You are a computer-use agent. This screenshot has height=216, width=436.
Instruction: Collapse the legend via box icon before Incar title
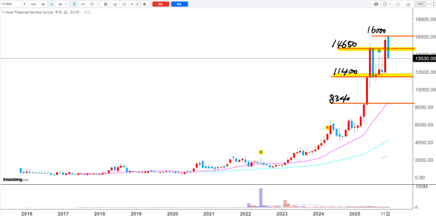click(x=3, y=12)
